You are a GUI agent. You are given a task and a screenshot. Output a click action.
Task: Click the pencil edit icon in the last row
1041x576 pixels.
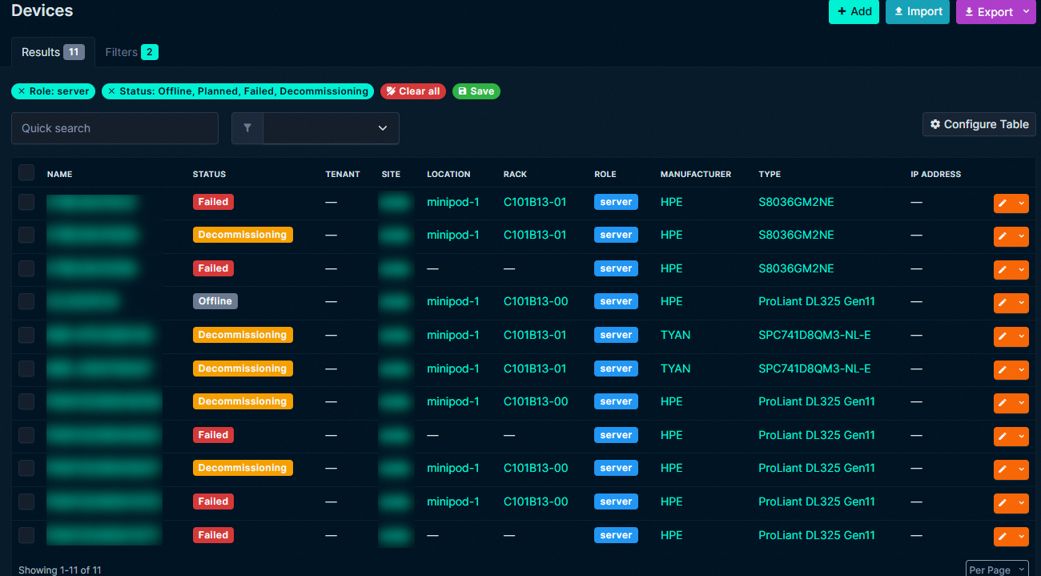pyautogui.click(x=1003, y=536)
